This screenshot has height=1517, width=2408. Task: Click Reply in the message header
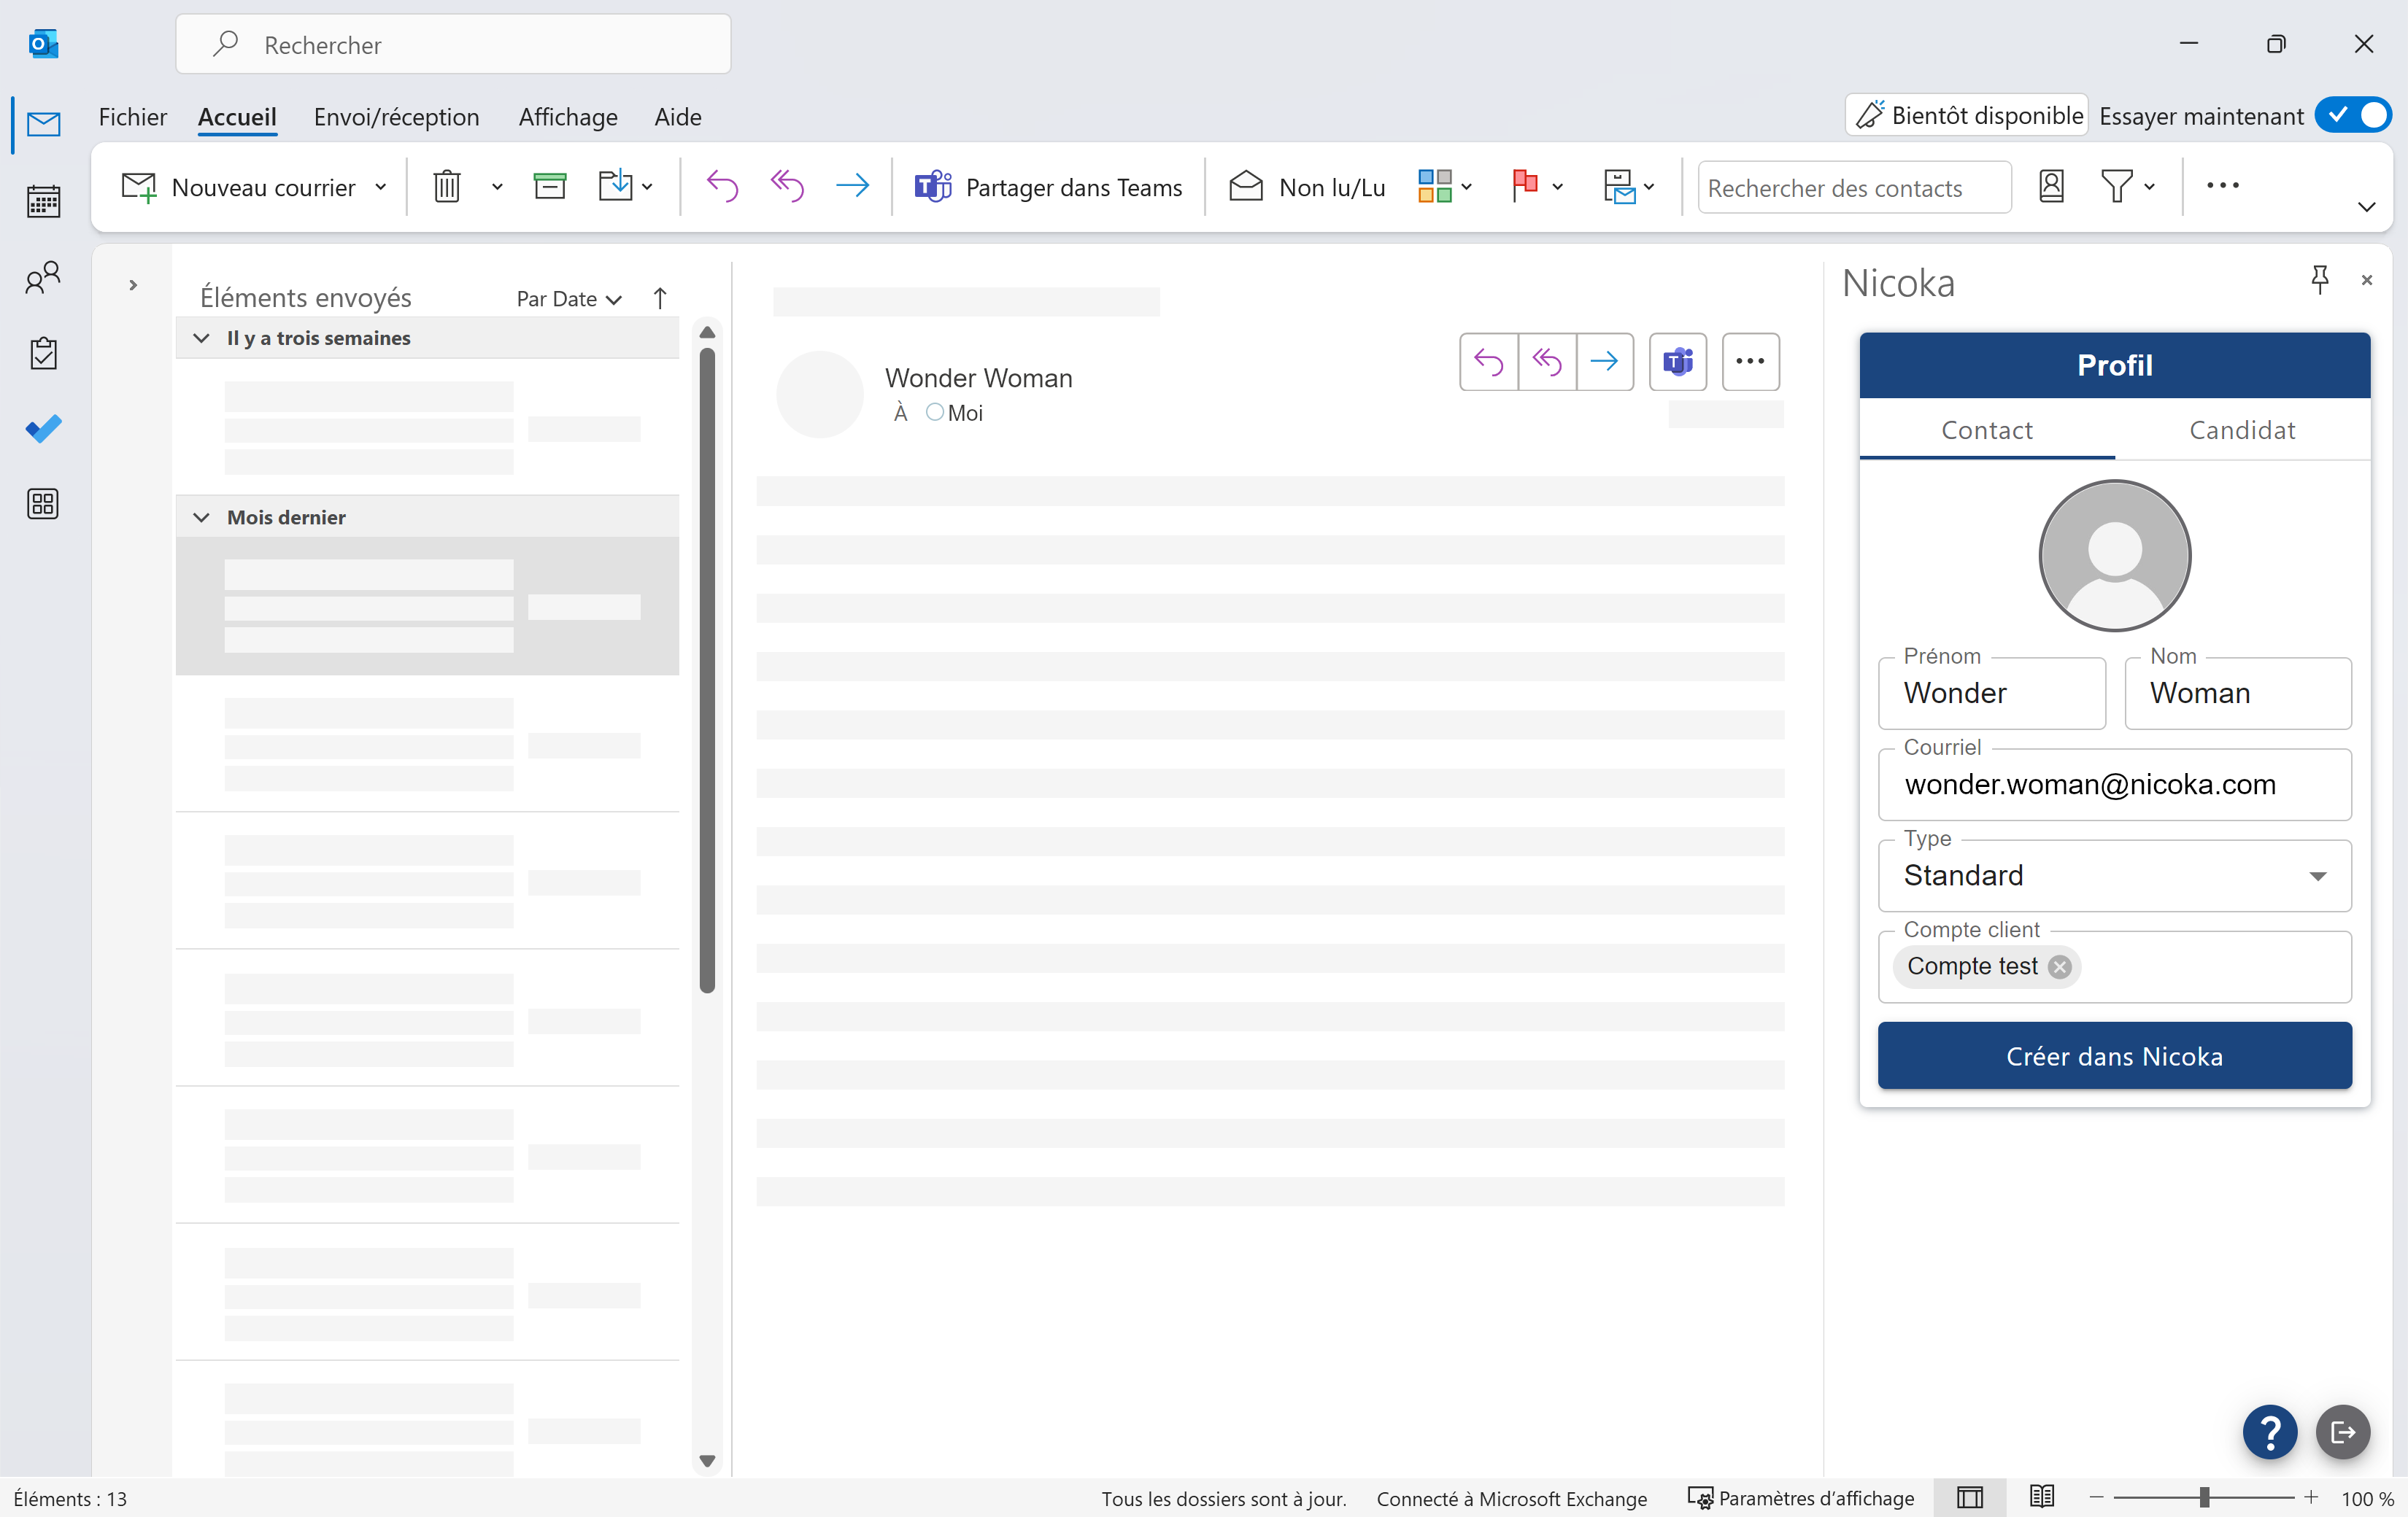tap(1488, 362)
